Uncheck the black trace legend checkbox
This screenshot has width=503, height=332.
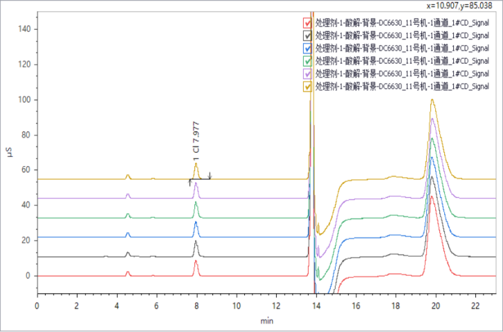(x=308, y=35)
